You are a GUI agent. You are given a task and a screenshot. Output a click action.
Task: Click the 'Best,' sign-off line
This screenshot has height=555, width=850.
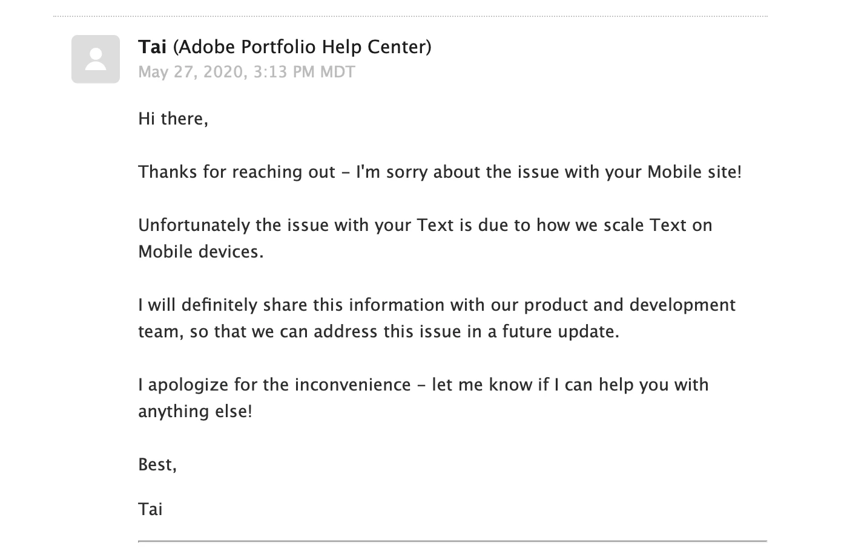coord(157,465)
